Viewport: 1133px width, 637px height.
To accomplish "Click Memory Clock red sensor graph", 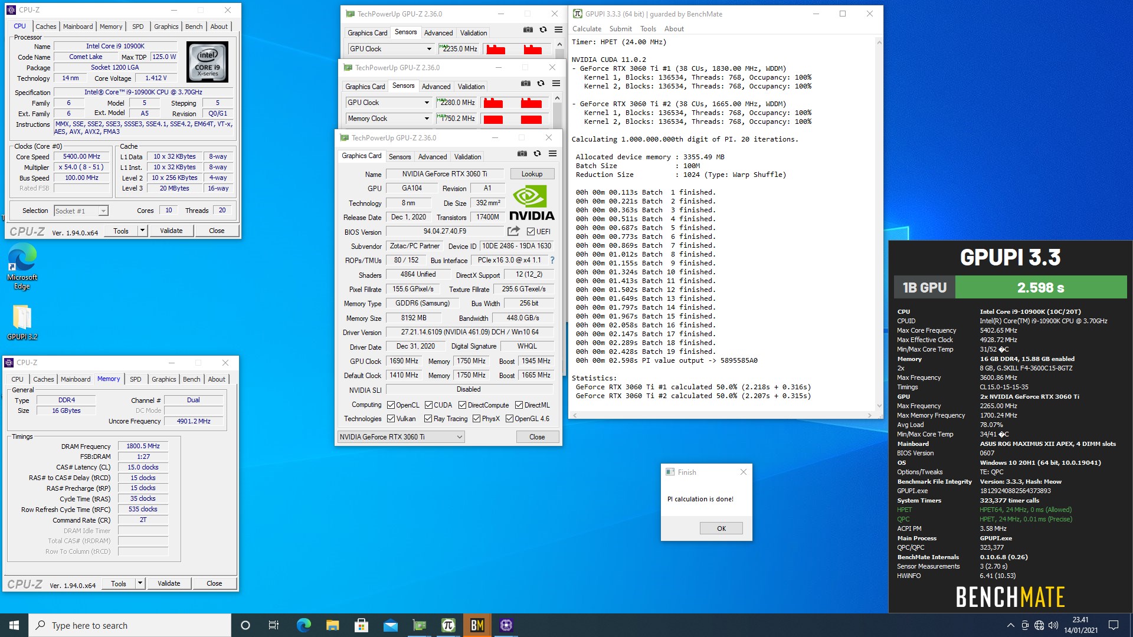I will (x=515, y=119).
